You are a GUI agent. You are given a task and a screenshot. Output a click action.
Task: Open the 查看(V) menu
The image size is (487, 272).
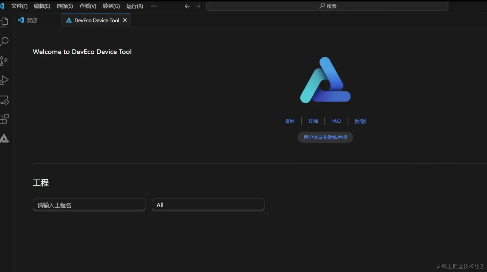[x=88, y=6]
